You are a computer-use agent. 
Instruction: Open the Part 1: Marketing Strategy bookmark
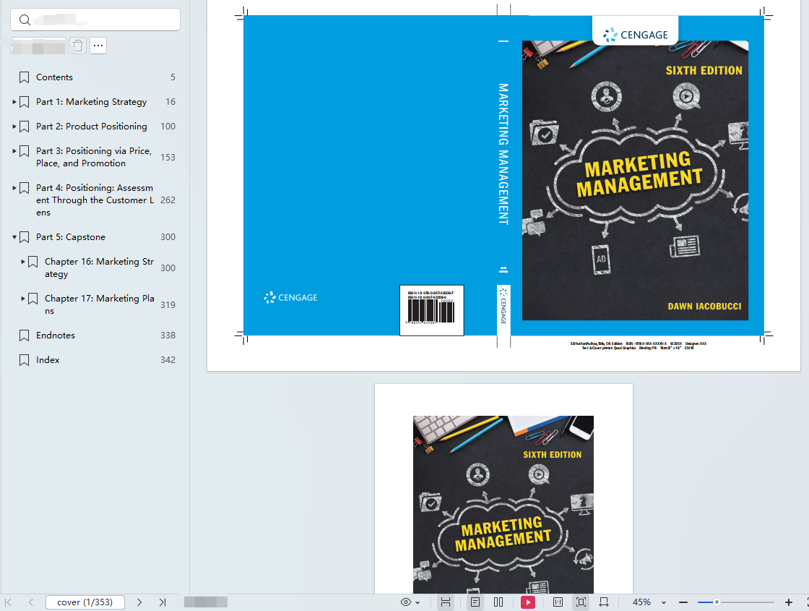click(91, 102)
